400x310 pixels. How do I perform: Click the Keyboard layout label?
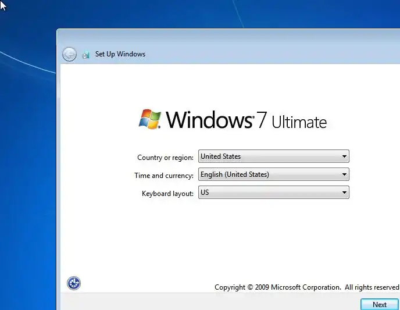(x=167, y=194)
